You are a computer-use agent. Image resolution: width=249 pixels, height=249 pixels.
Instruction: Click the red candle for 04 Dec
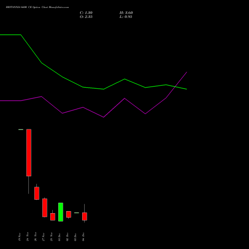[85, 217]
